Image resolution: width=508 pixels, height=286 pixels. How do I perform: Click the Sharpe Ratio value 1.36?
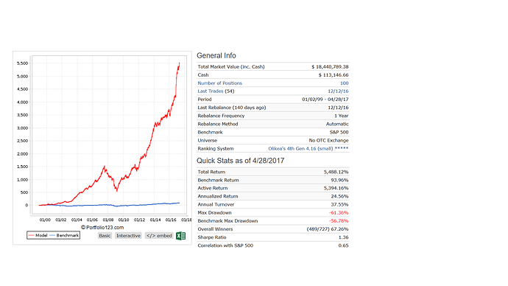[343, 237]
